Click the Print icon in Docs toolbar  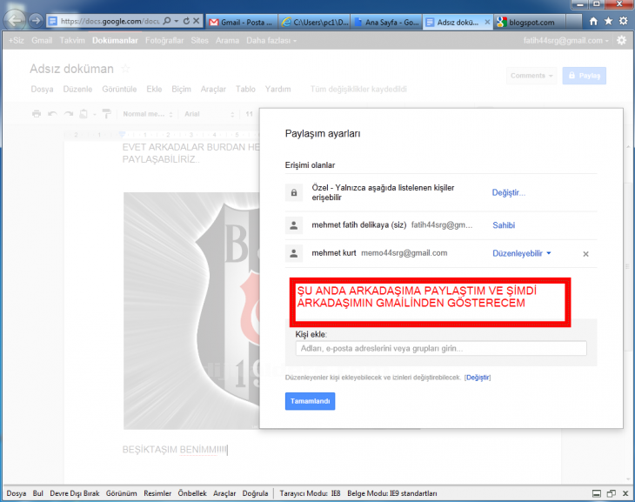pos(37,114)
